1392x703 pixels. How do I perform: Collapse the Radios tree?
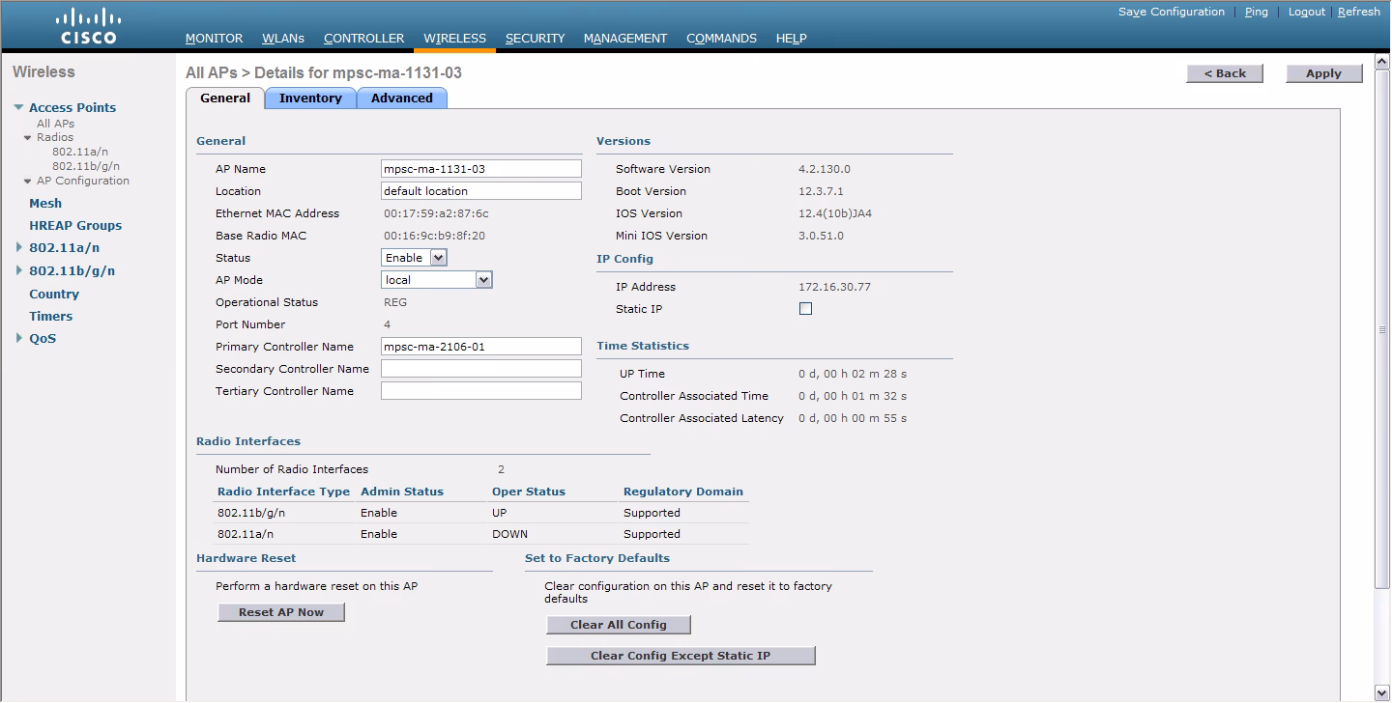(26, 136)
